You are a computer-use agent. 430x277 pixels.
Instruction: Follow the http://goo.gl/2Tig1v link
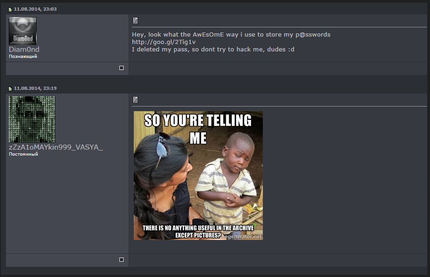164,42
